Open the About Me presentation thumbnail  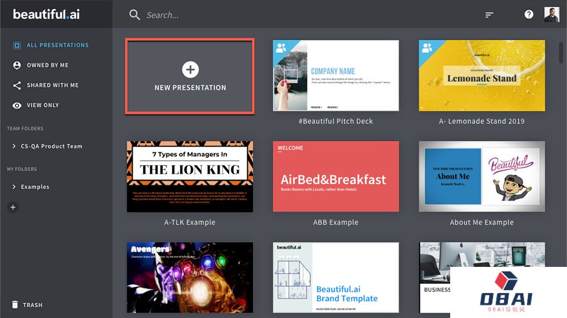(481, 177)
